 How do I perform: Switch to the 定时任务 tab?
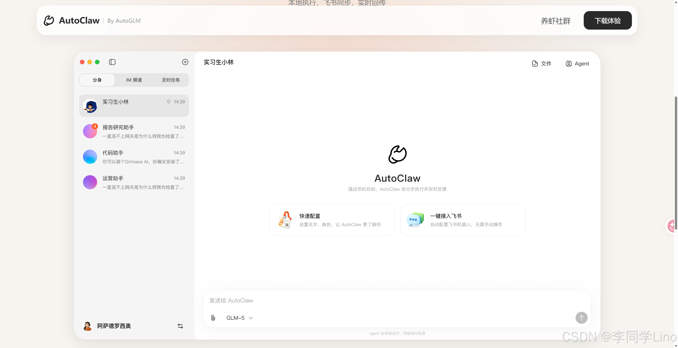(x=171, y=80)
